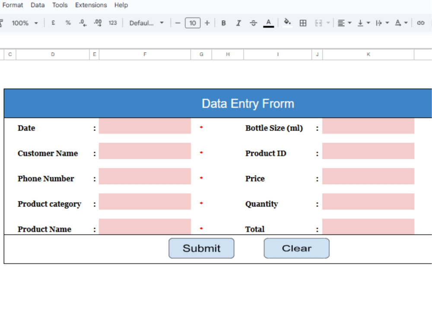The width and height of the screenshot is (432, 324).
Task: Open the Format menu
Action: 13,5
